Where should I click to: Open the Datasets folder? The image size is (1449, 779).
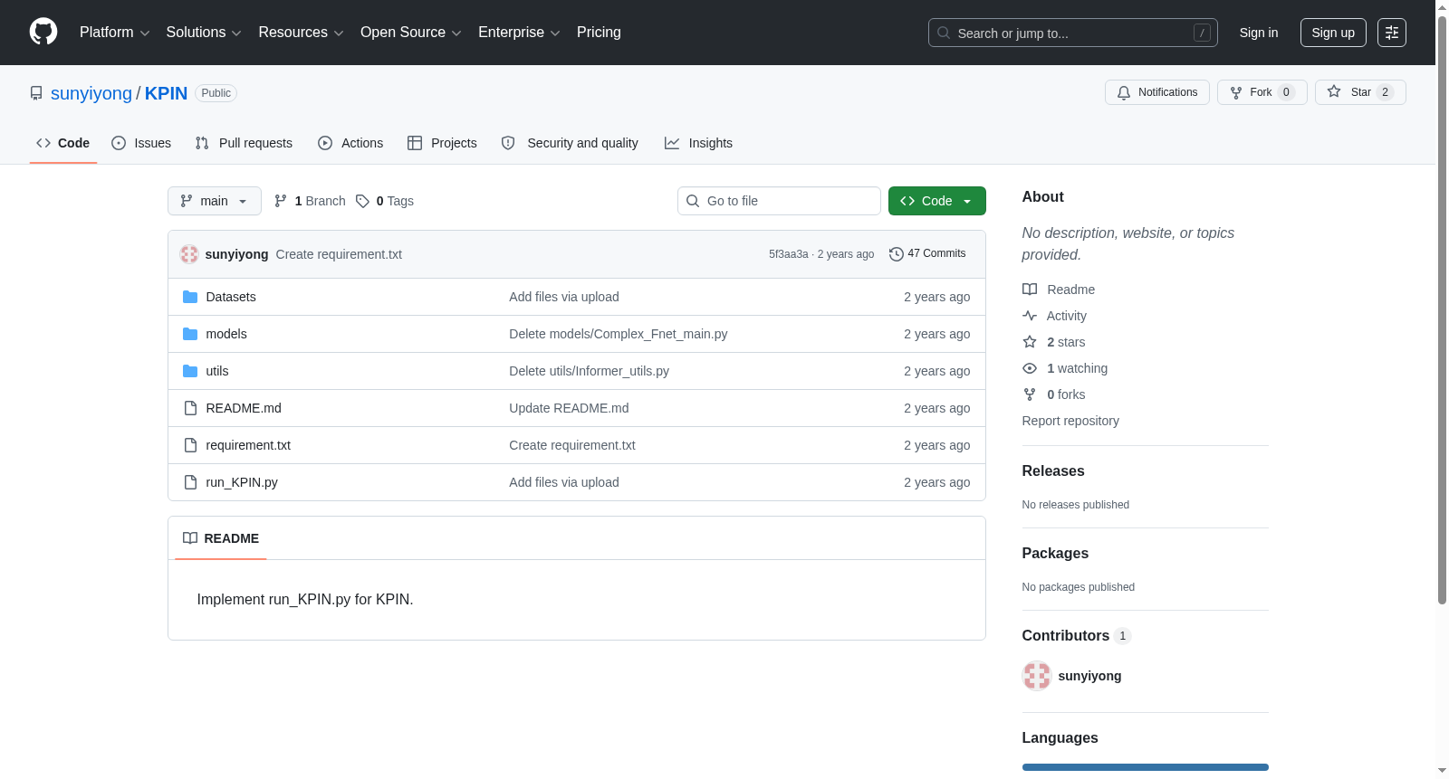[230, 297]
